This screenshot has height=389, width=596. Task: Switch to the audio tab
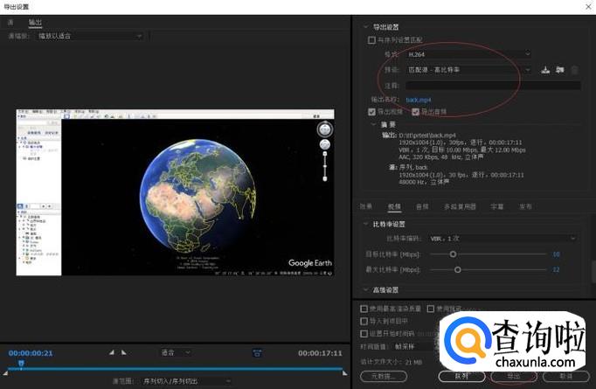pyautogui.click(x=421, y=206)
